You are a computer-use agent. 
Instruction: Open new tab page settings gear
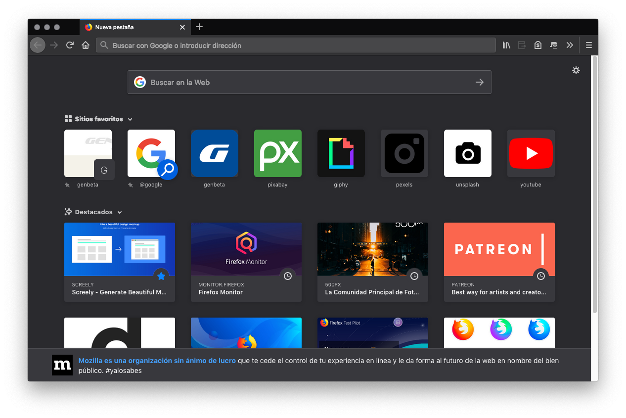tap(576, 70)
